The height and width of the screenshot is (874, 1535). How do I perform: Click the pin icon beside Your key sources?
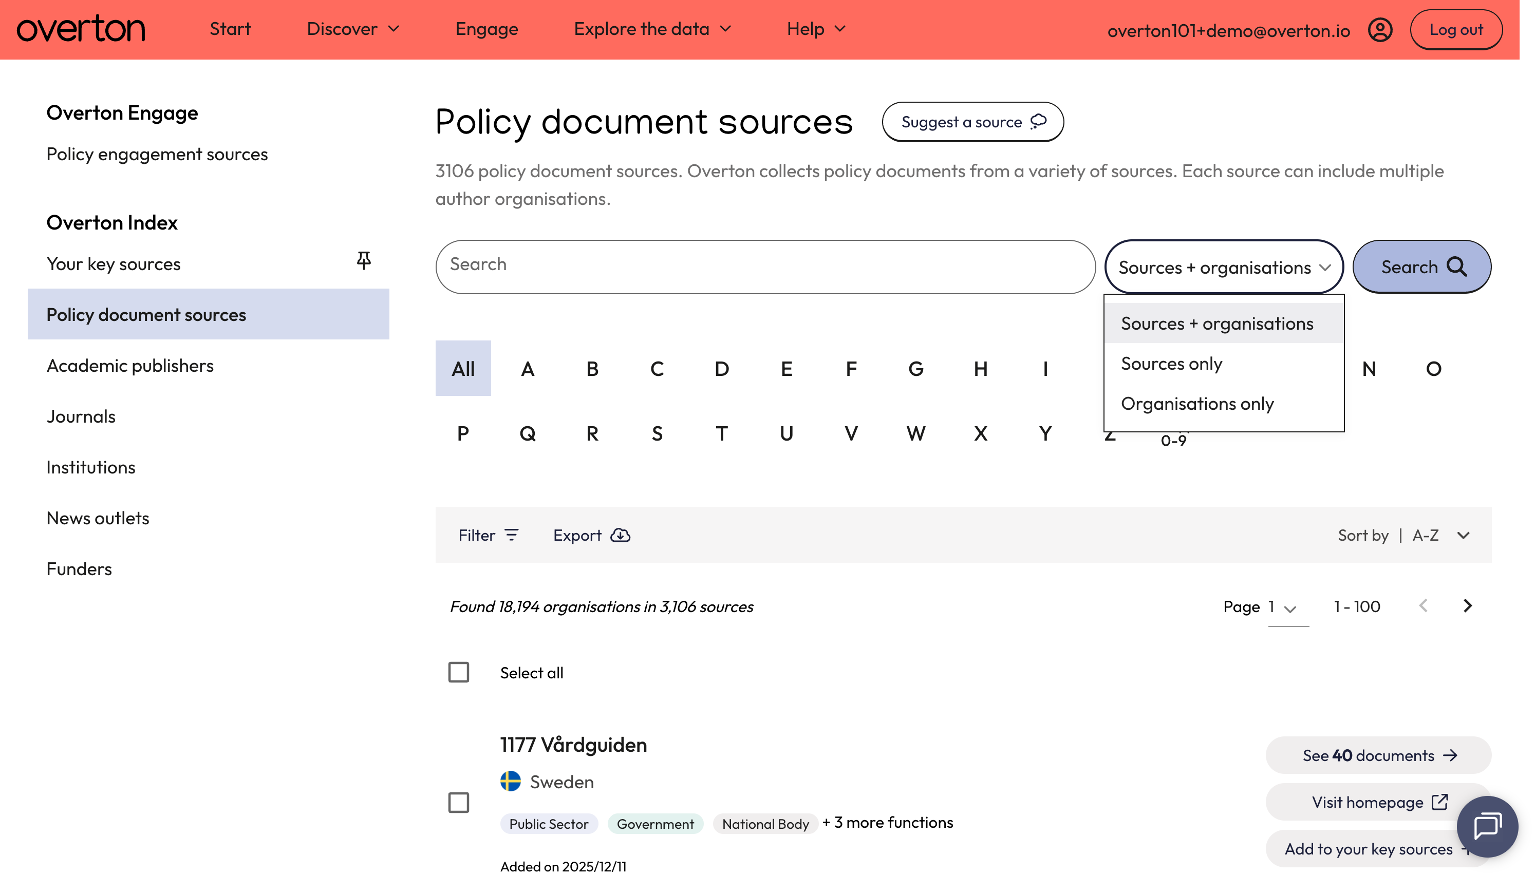[363, 260]
